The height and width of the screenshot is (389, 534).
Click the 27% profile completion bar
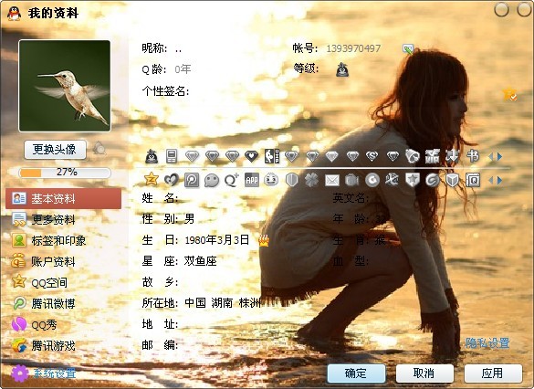pos(65,173)
